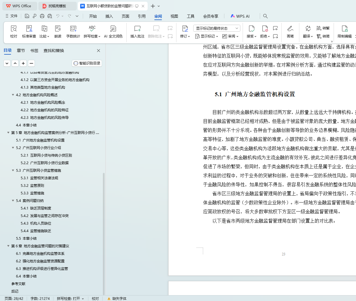Click 找稻壳模板 tab

pos(57,6)
